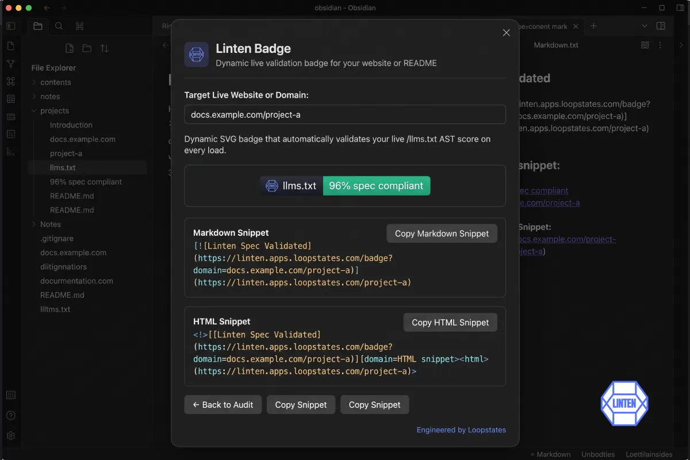
Task: Select llms.txt in File Explorer
Action: pos(87,167)
